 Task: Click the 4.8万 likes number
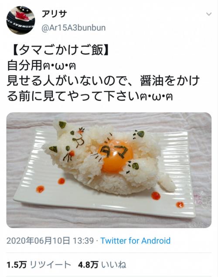pyautogui.click(x=88, y=265)
